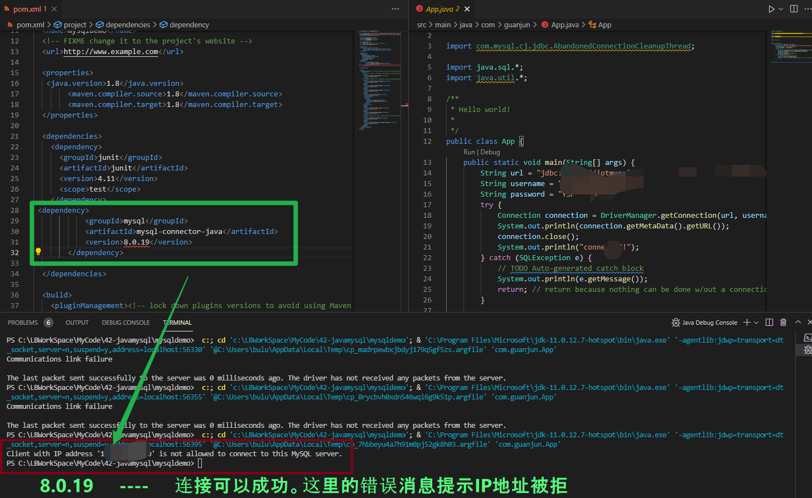
Task: Click the lightbulb quick-fix icon on line 32
Action: point(38,252)
